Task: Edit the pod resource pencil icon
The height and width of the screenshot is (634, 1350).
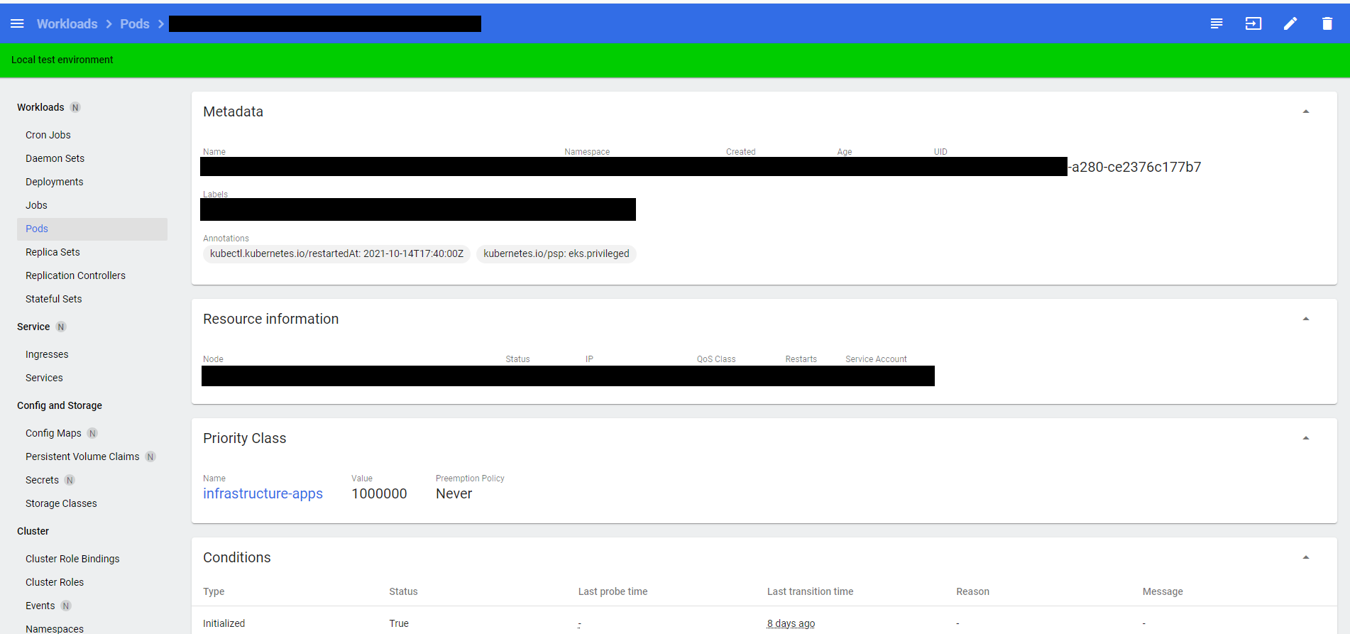Action: (x=1290, y=23)
